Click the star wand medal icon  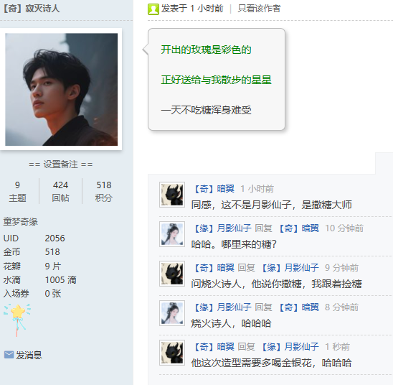17,320
